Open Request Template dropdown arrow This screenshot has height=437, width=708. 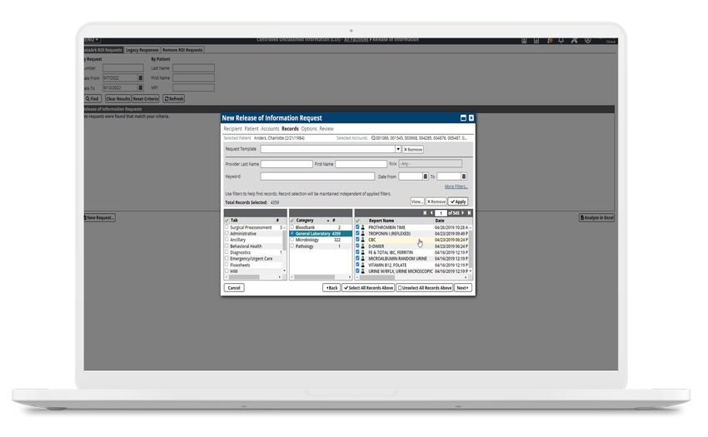tap(398, 149)
